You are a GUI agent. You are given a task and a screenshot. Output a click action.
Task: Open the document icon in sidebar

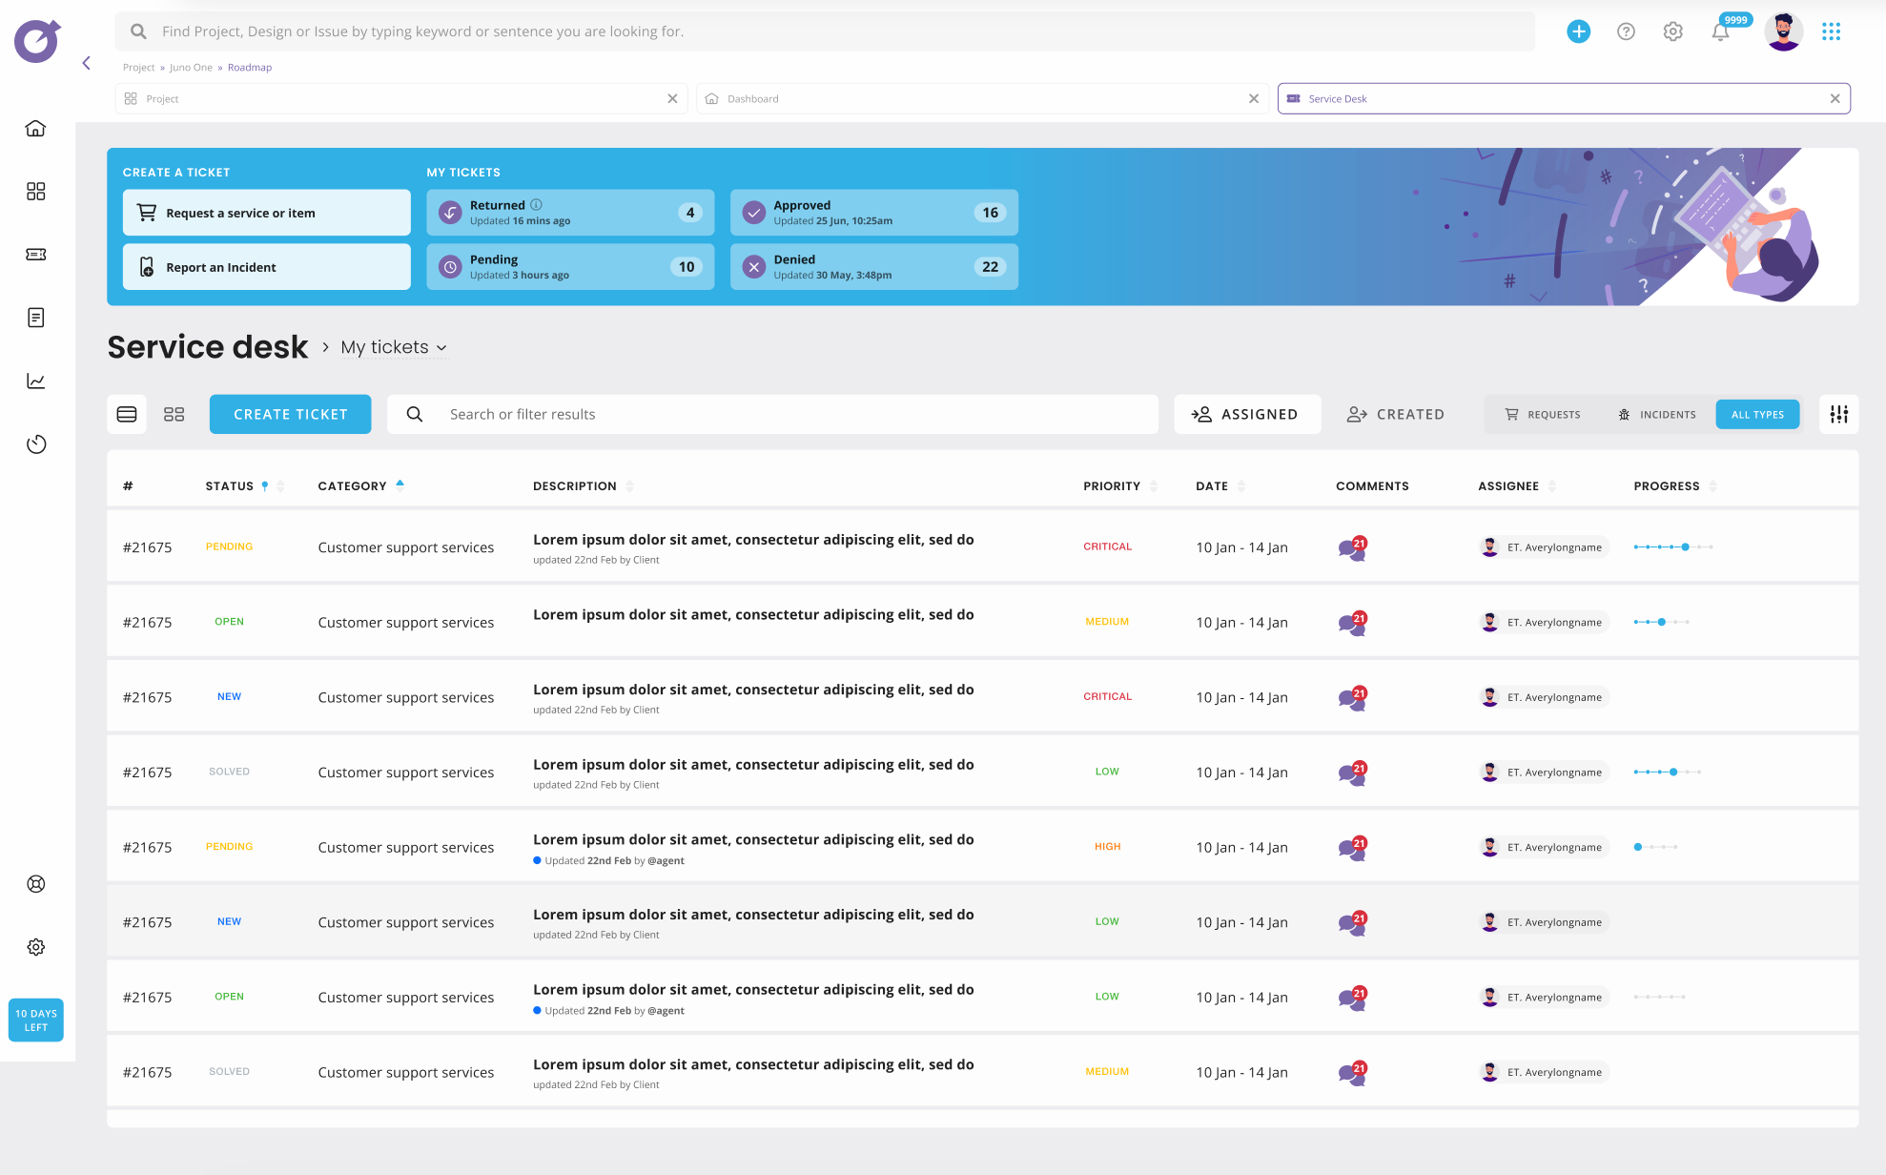[x=35, y=318]
